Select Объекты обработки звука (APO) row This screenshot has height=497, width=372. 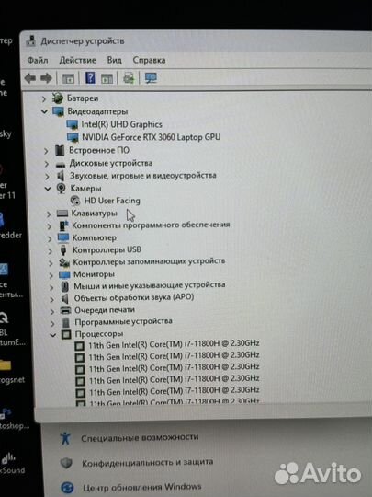(x=134, y=297)
